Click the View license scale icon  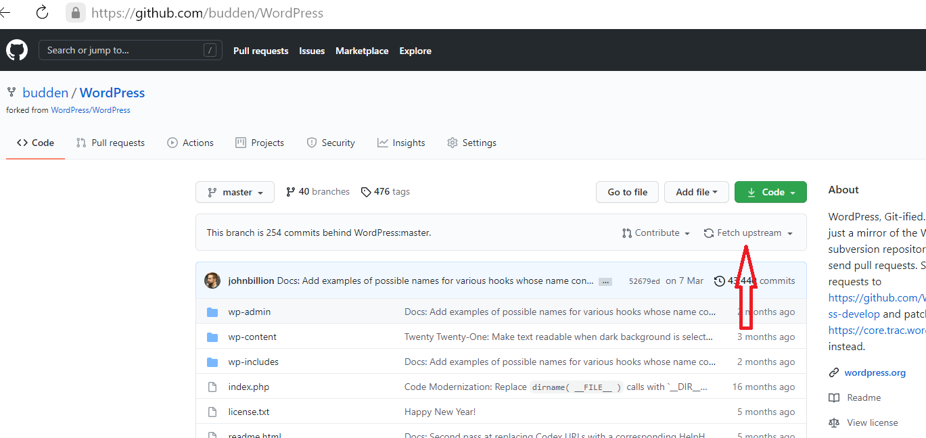coord(834,423)
